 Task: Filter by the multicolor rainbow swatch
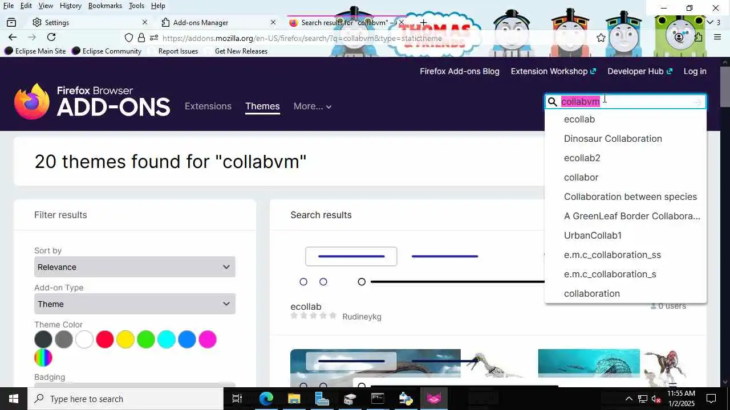click(x=43, y=358)
